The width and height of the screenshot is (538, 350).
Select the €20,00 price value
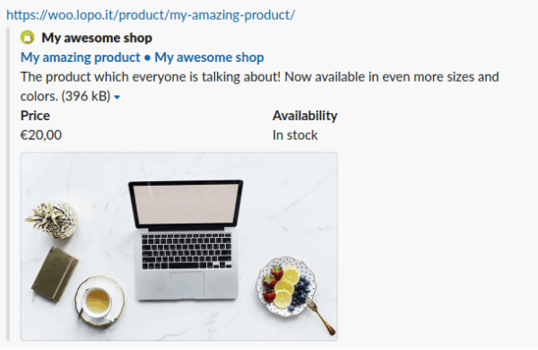[41, 135]
